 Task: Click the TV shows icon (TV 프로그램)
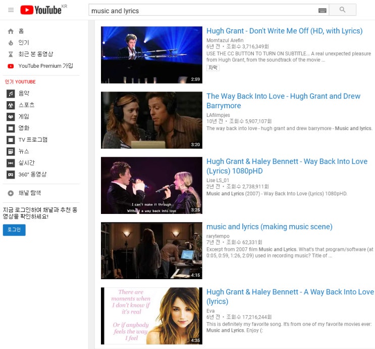click(11, 140)
